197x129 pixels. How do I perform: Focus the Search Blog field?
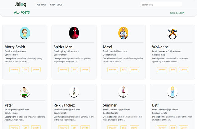tap(161, 5)
